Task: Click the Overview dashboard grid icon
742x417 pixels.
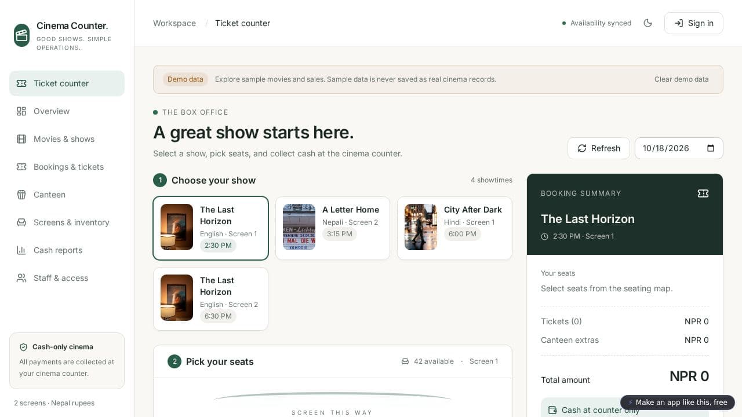Action: pos(21,111)
